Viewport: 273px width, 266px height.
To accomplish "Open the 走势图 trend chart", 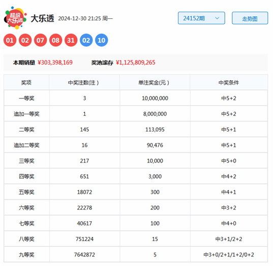I will tap(250, 18).
